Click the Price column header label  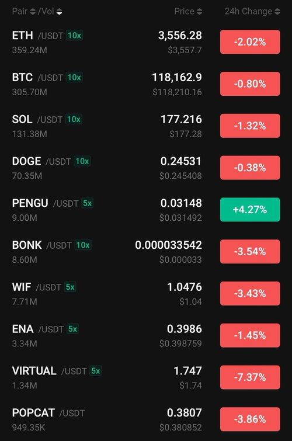[185, 12]
